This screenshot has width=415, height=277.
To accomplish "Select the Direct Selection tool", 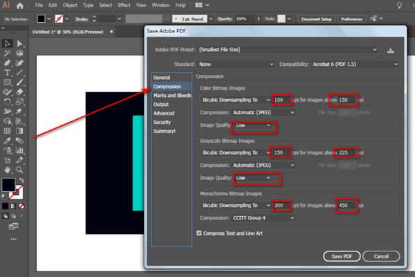I will [19, 43].
